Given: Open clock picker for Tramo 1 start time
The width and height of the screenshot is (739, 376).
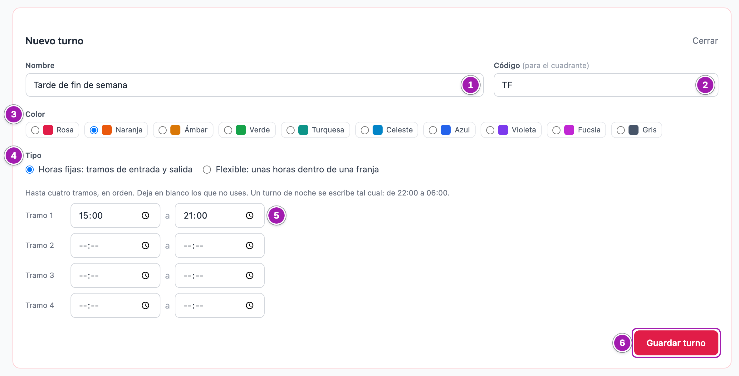Looking at the screenshot, I should coord(145,215).
